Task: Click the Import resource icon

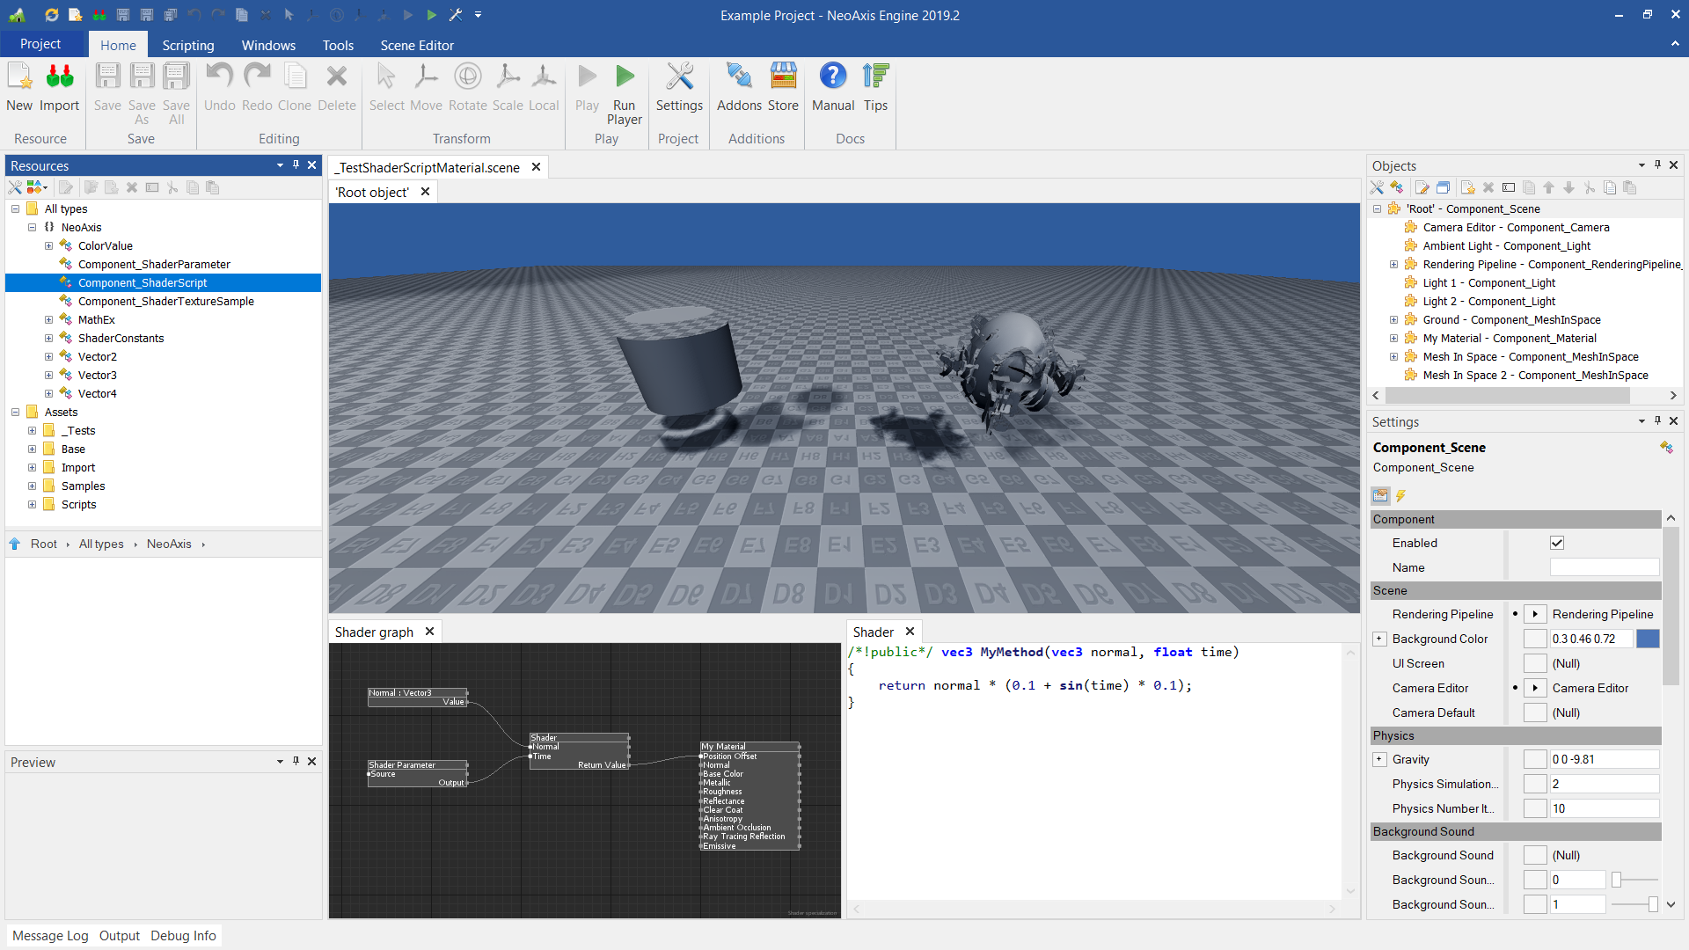Action: (59, 77)
